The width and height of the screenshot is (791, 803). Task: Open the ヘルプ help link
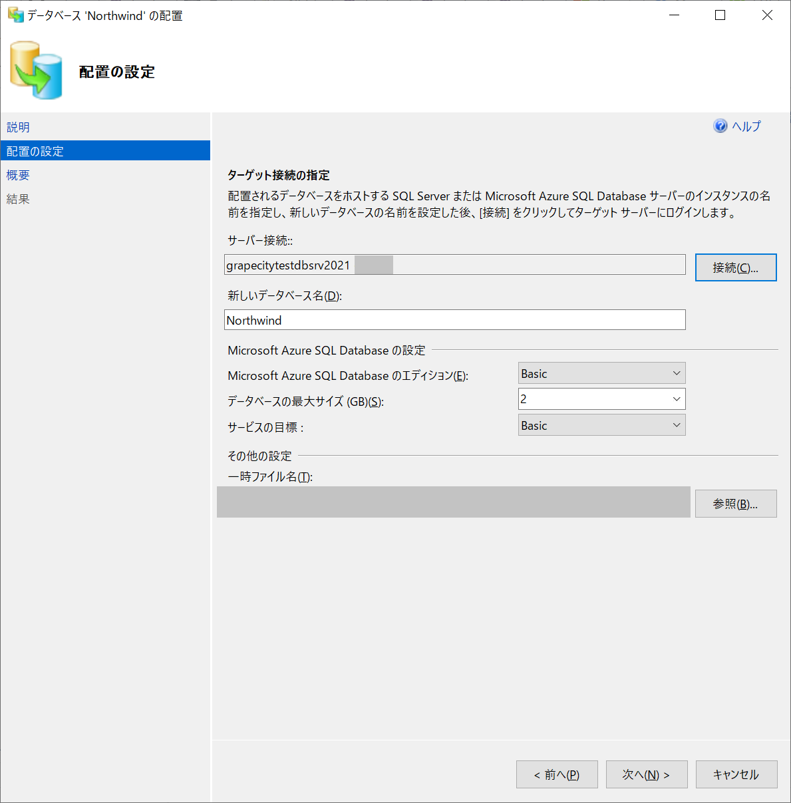pyautogui.click(x=746, y=126)
